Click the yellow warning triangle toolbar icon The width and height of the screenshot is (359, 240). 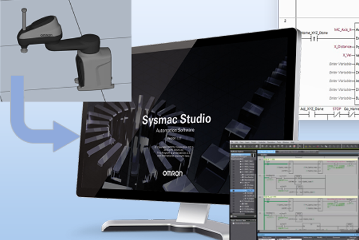pos(306,147)
